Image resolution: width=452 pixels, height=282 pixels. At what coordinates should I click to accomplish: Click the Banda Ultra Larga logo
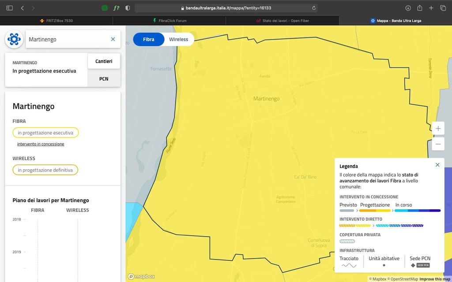14,39
